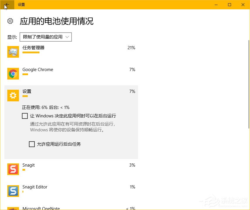Click the 21% usage value for Task Manager
This screenshot has width=250, height=210.
pos(131,47)
